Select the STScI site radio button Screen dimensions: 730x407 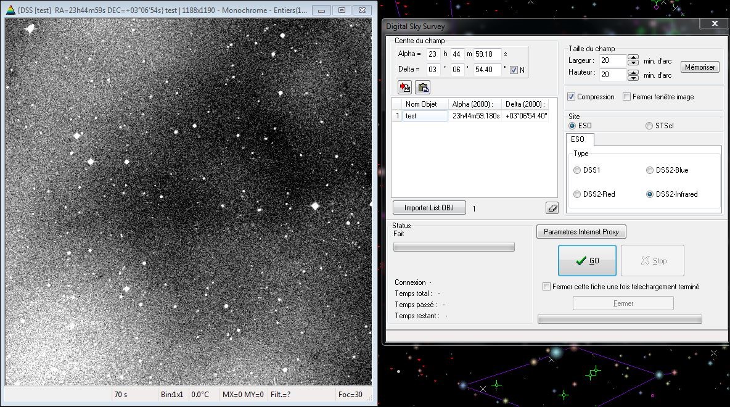click(649, 126)
